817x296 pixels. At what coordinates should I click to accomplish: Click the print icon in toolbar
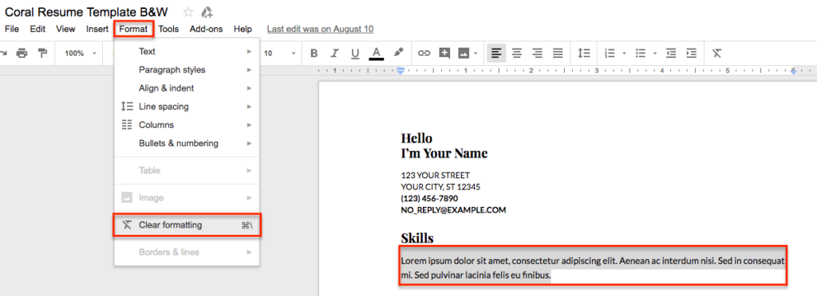[22, 53]
